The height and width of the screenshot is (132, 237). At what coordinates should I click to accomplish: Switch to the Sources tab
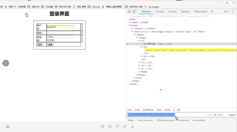(172, 12)
